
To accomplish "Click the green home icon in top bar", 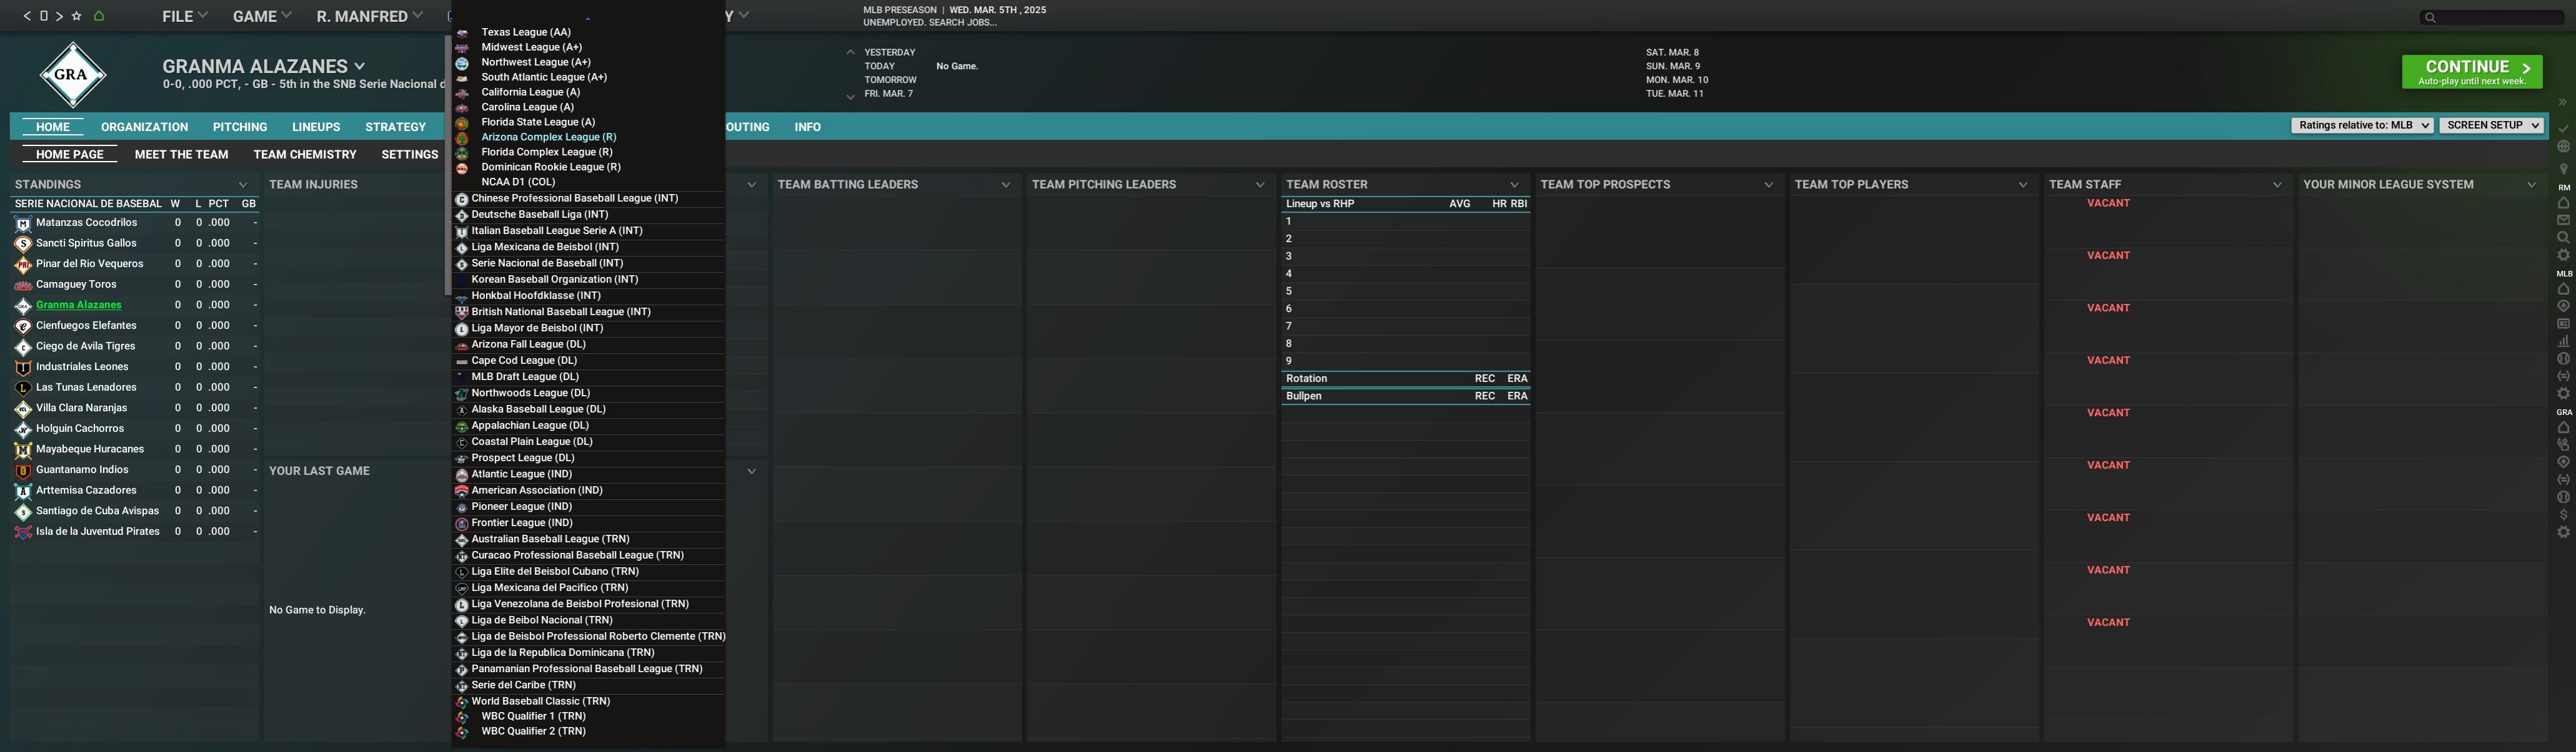I will click(98, 16).
